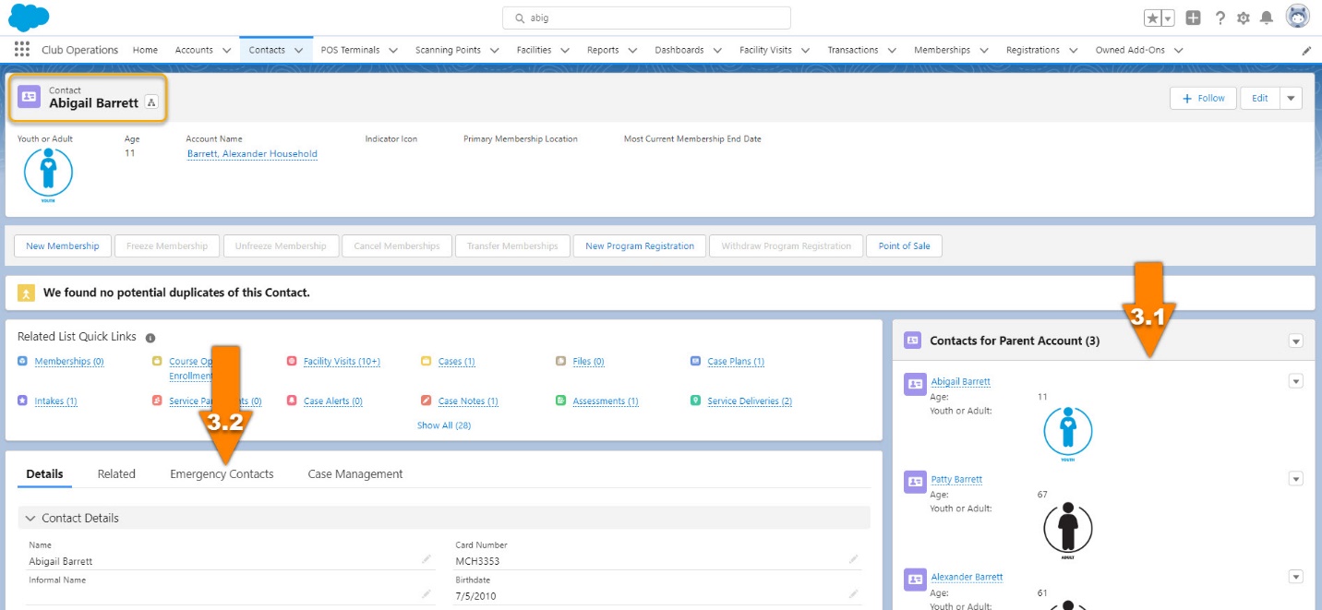Click the user profile avatar icon
Viewport: 1322px width, 610px height.
1298,17
